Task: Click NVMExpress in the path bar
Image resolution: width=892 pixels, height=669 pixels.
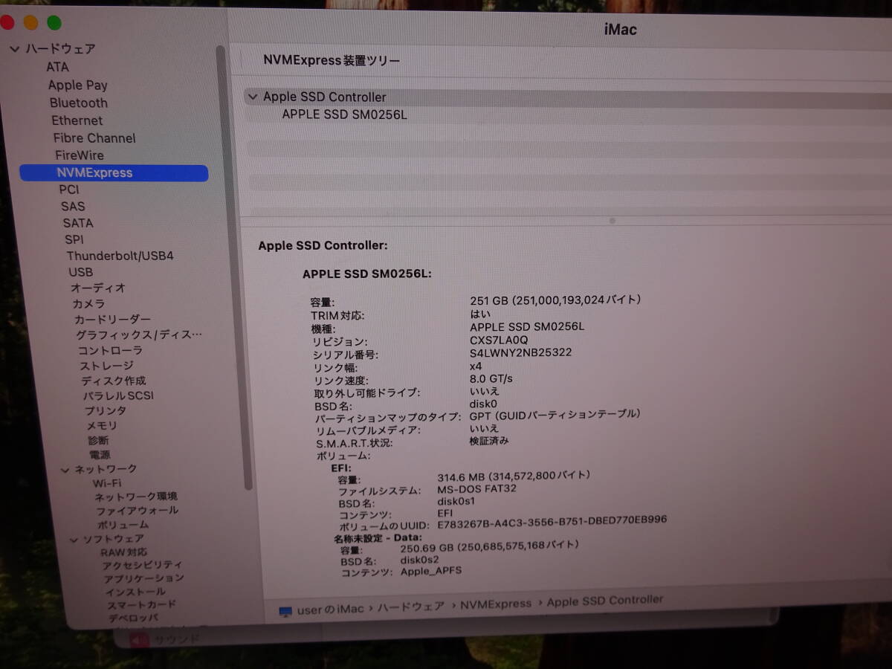Action: click(x=495, y=604)
